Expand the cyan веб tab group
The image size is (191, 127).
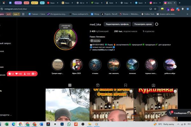(42, 3)
